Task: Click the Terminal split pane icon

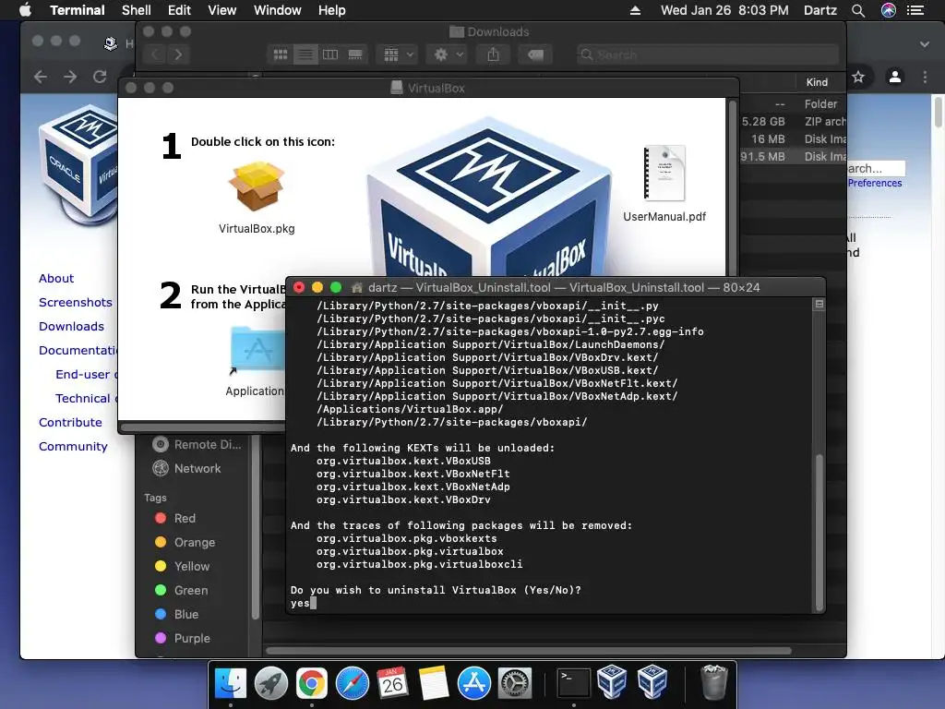Action: click(x=819, y=304)
